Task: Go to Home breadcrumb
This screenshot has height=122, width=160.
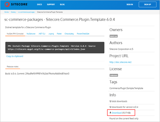Action: tap(6, 12)
